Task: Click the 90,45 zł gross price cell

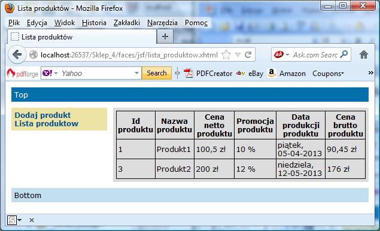Action: click(x=345, y=149)
